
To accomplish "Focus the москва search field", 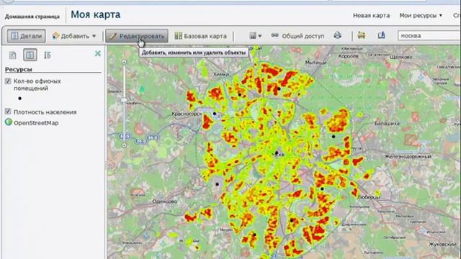I will pyautogui.click(x=429, y=36).
